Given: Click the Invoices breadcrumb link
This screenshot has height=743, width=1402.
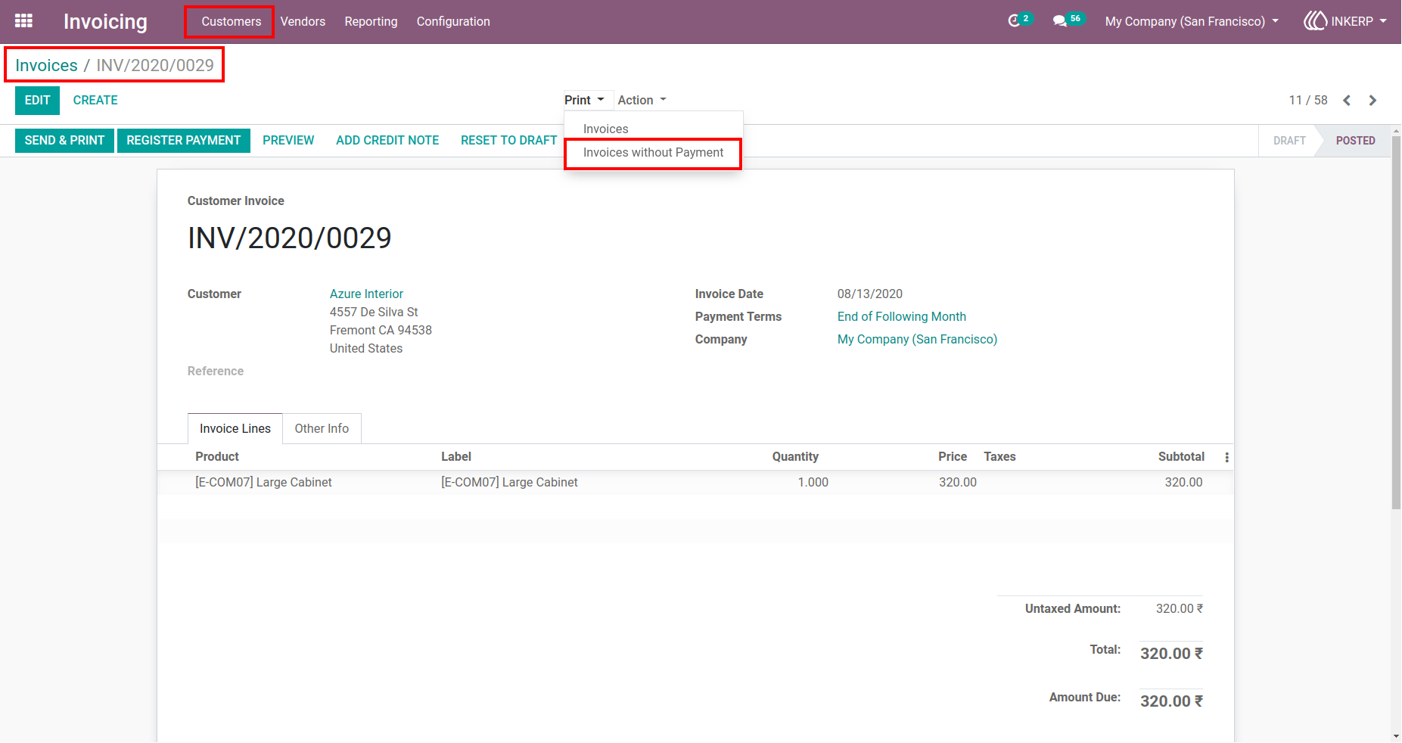Looking at the screenshot, I should click(x=46, y=66).
